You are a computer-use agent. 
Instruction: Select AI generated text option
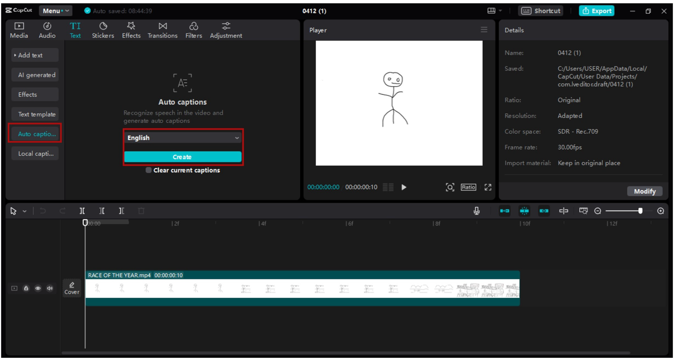point(35,75)
